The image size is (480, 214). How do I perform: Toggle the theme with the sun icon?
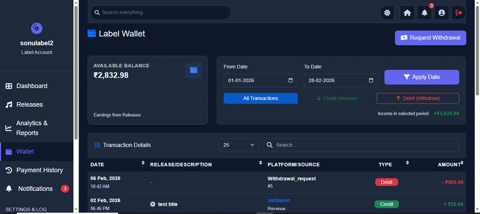coord(387,13)
